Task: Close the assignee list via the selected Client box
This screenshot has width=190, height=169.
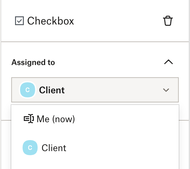Action: [x=95, y=90]
